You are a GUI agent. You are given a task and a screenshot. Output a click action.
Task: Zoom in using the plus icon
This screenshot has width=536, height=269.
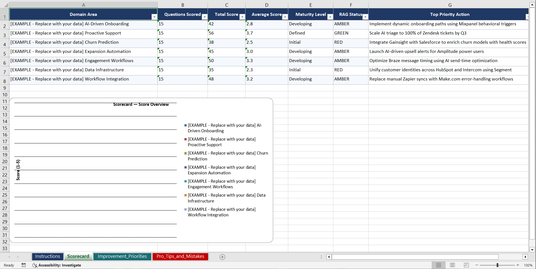[518, 265]
